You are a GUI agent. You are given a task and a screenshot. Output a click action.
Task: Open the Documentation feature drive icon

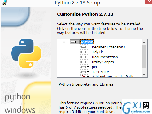click(85, 57)
